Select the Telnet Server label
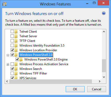The width and height of the screenshot is (111, 97). pyautogui.click(x=28, y=36)
